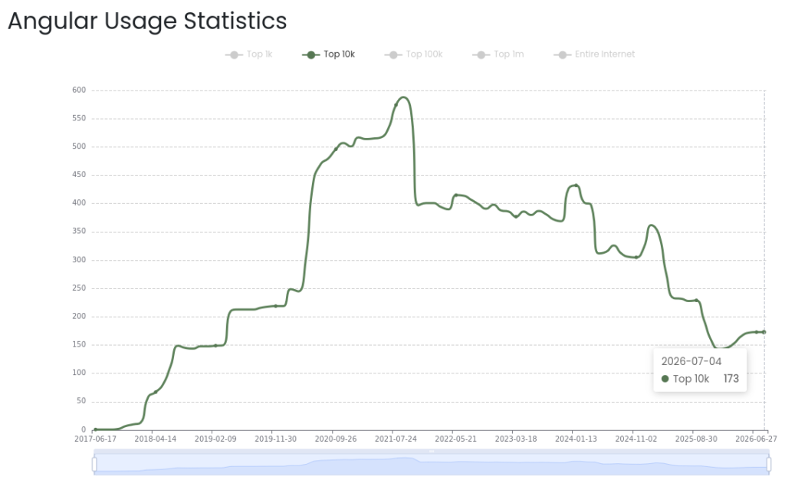Click the 2026-07-04 data point on line
The height and width of the screenshot is (490, 785).
[x=764, y=332]
